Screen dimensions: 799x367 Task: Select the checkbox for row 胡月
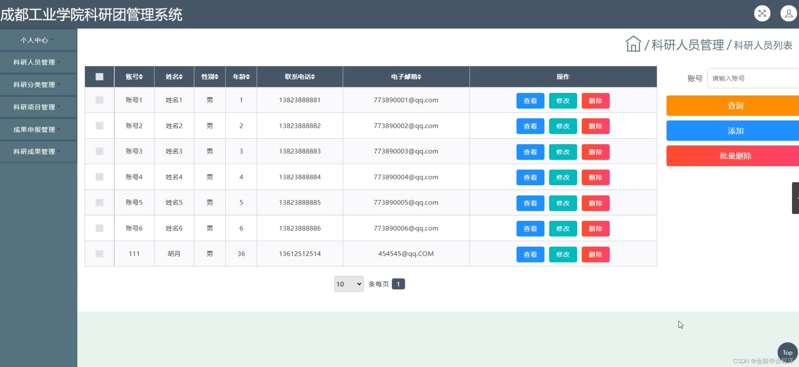pyautogui.click(x=99, y=254)
